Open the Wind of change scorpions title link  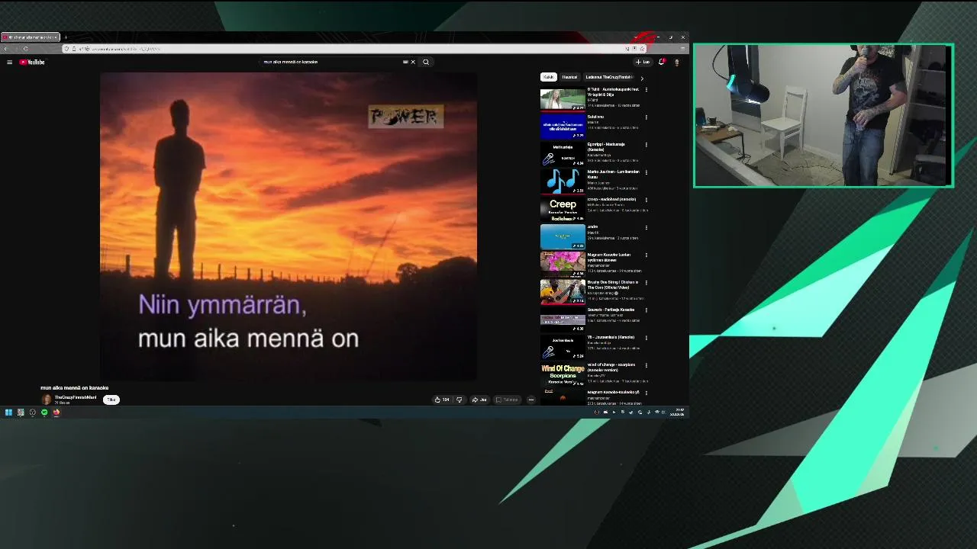pyautogui.click(x=611, y=367)
